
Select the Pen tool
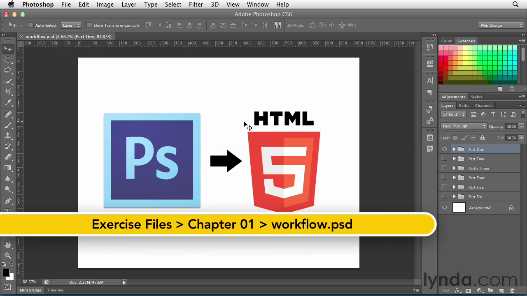click(8, 201)
